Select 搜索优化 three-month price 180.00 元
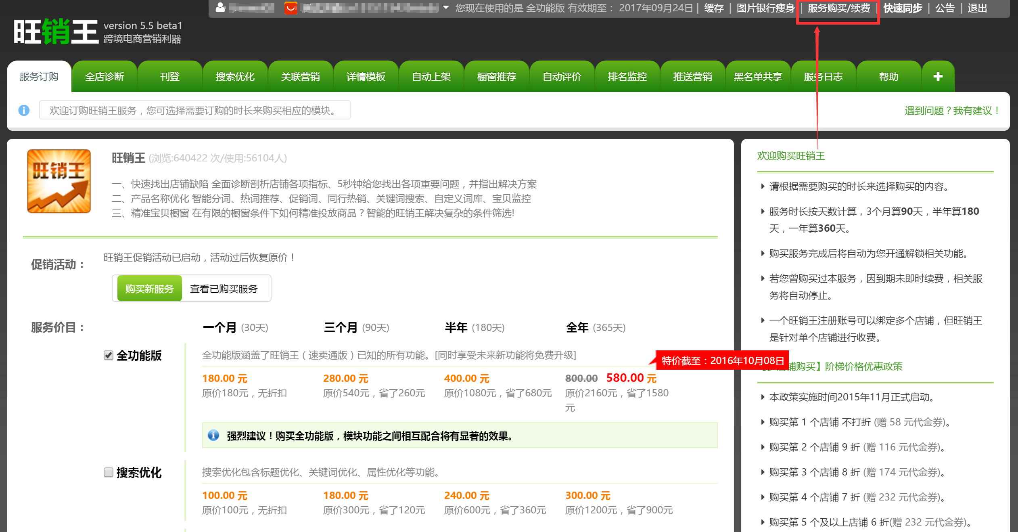The width and height of the screenshot is (1018, 532). pyautogui.click(x=346, y=495)
